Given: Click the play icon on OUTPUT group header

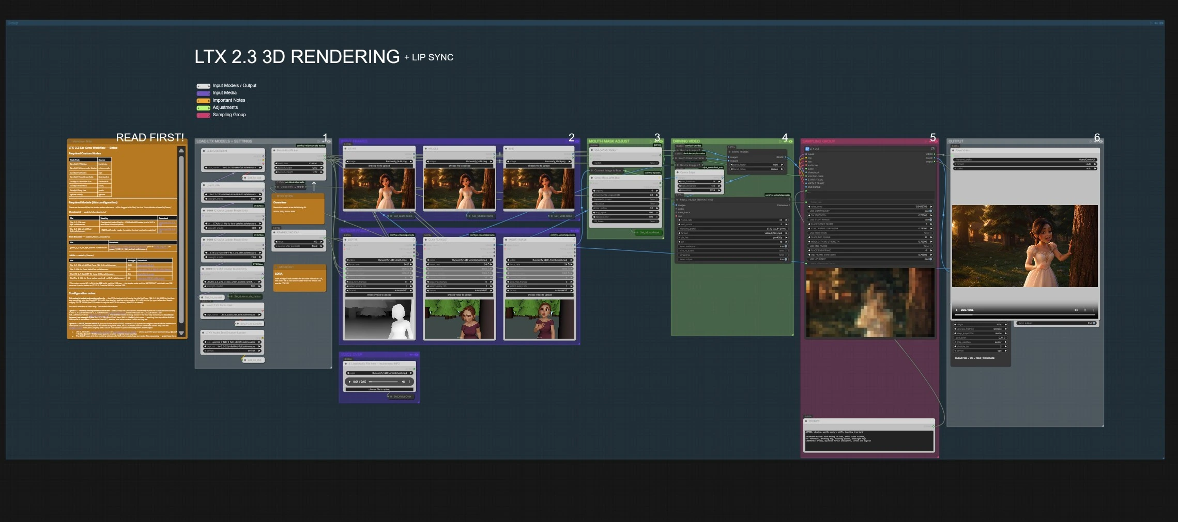Looking at the screenshot, I should pos(1091,141).
